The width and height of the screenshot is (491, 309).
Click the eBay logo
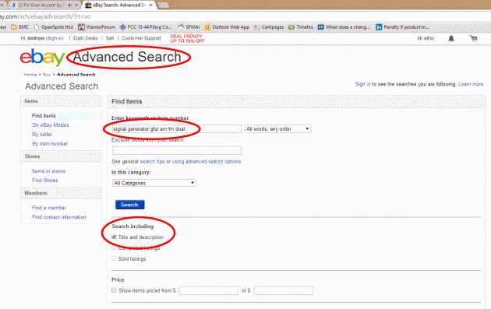click(x=43, y=58)
